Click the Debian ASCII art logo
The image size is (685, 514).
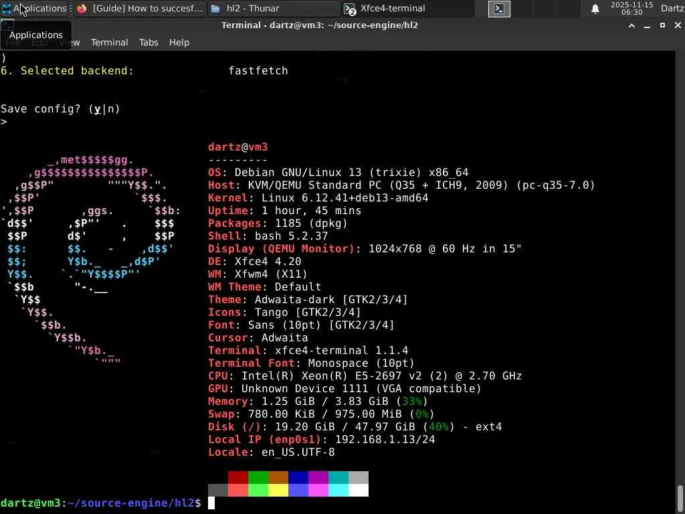91,260
